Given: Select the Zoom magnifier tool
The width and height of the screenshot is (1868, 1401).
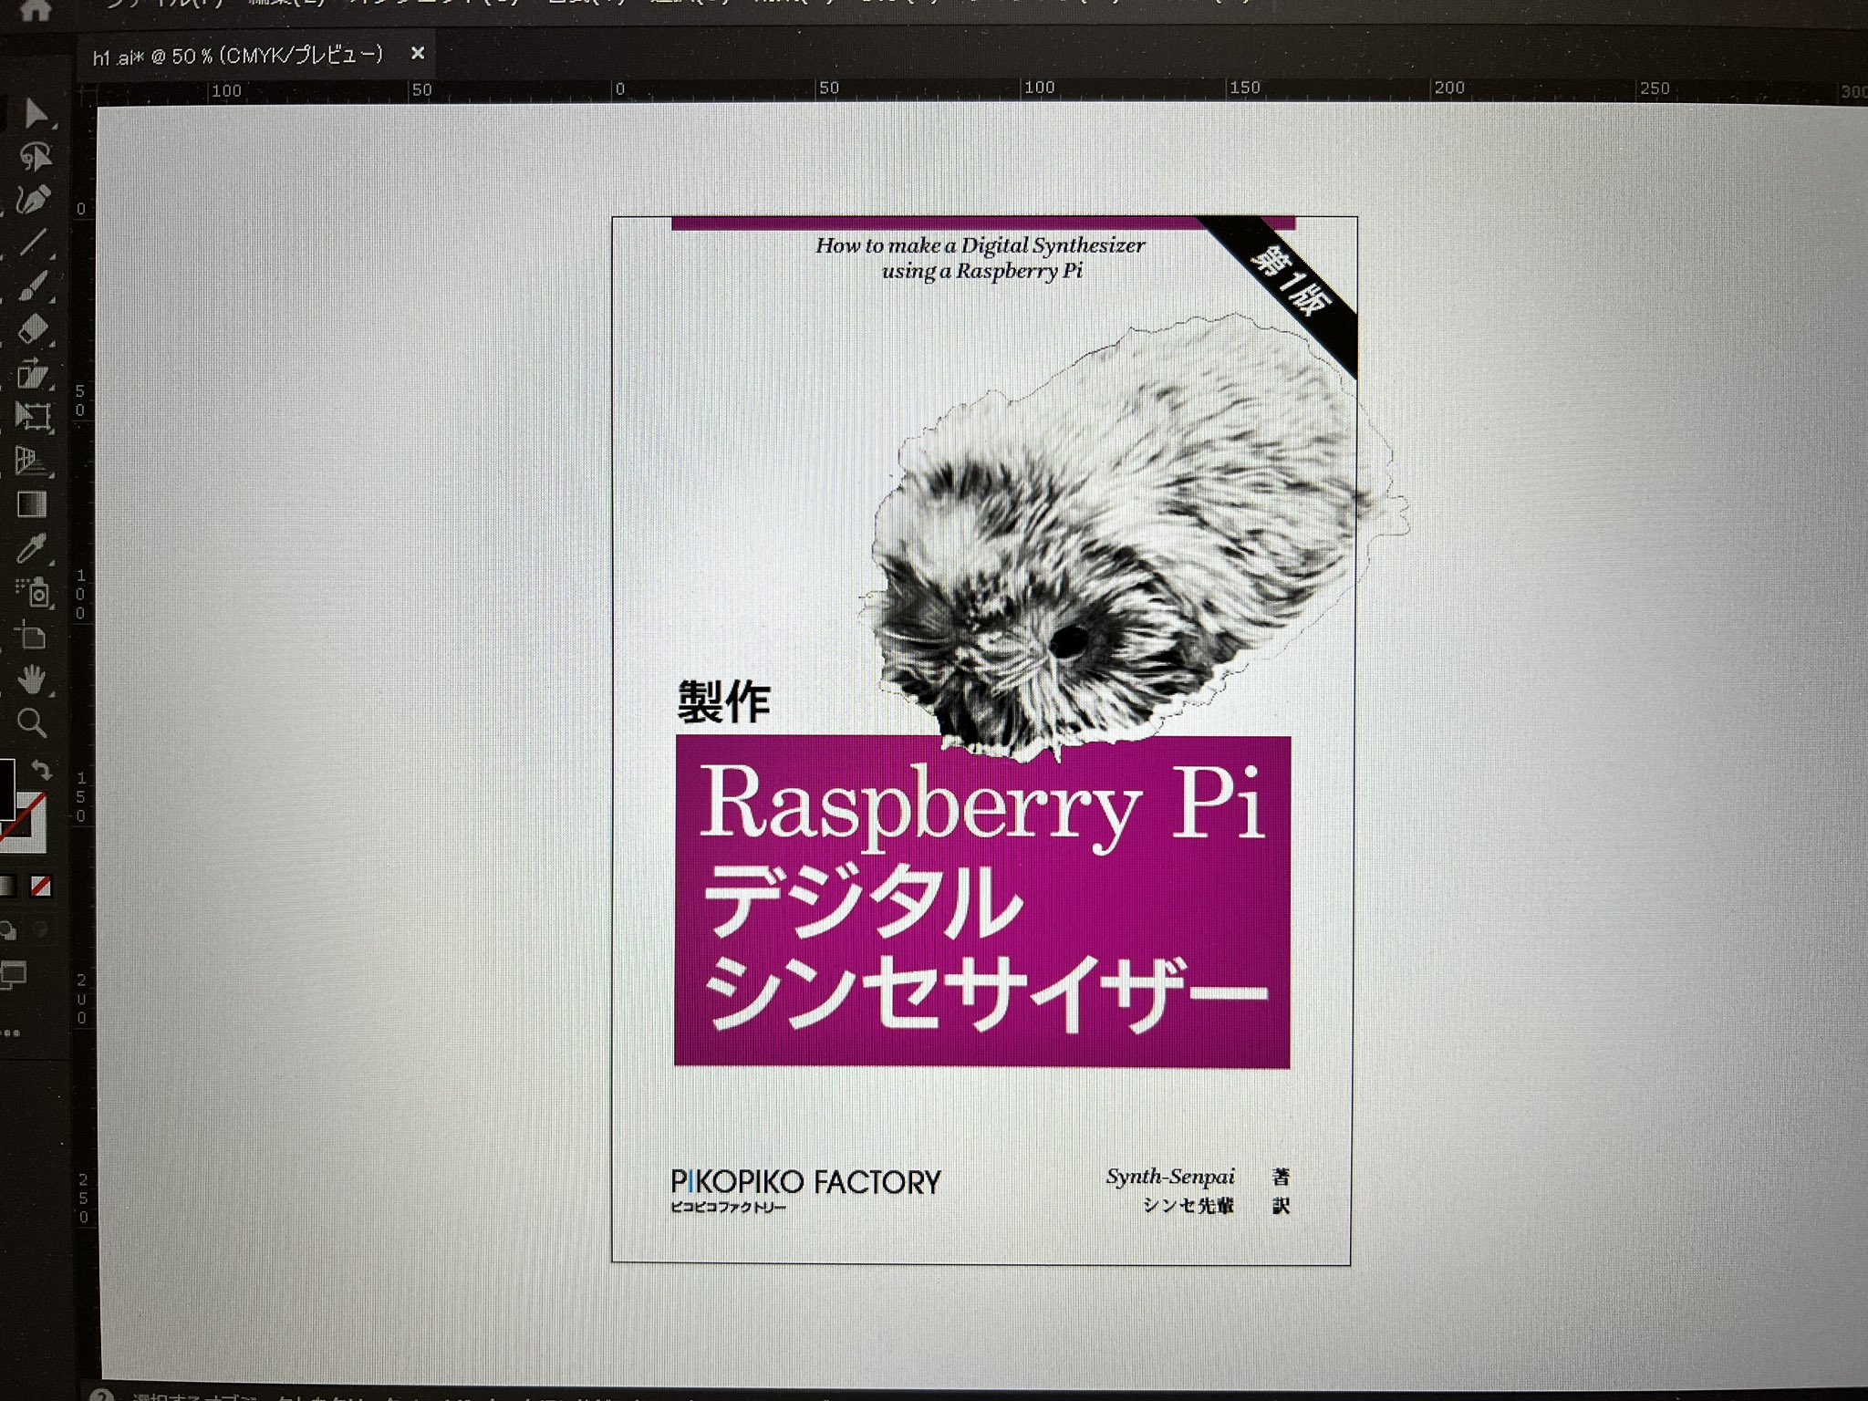Looking at the screenshot, I should click(32, 723).
